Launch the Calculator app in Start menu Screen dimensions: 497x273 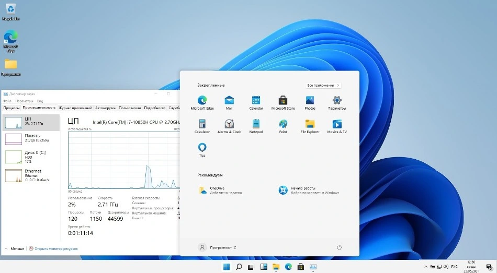tap(202, 124)
